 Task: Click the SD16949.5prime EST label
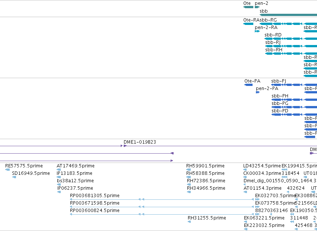pos(31,173)
